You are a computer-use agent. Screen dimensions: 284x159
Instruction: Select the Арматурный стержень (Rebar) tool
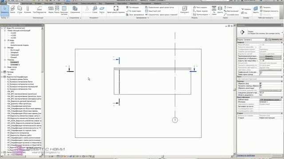point(116,10)
